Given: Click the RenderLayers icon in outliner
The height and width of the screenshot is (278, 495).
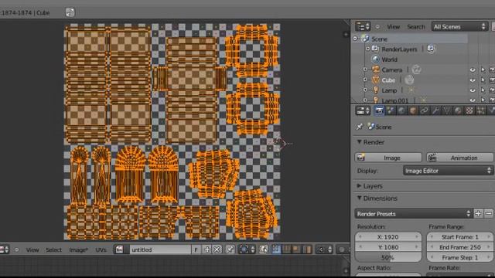Looking at the screenshot, I should click(x=375, y=49).
